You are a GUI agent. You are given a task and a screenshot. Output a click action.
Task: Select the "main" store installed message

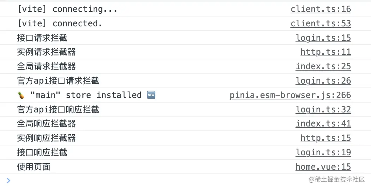click(x=86, y=95)
